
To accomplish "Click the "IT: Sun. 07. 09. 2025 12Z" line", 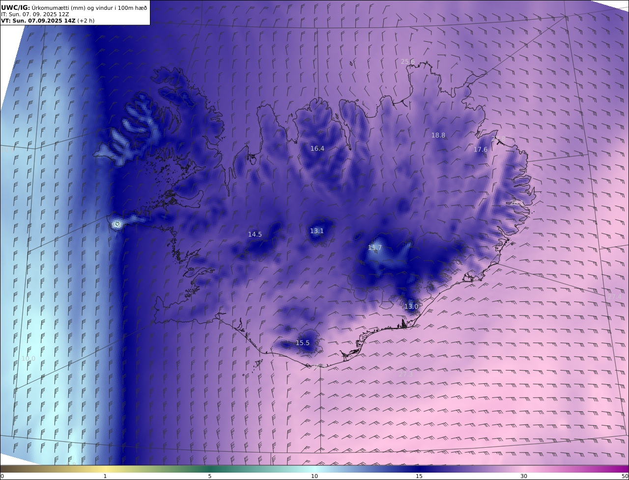I will click(35, 14).
